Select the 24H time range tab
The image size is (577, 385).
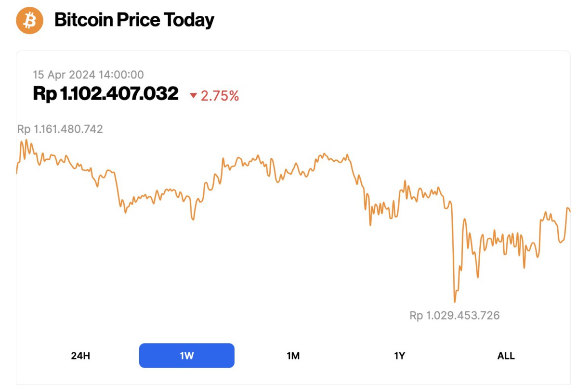[80, 356]
